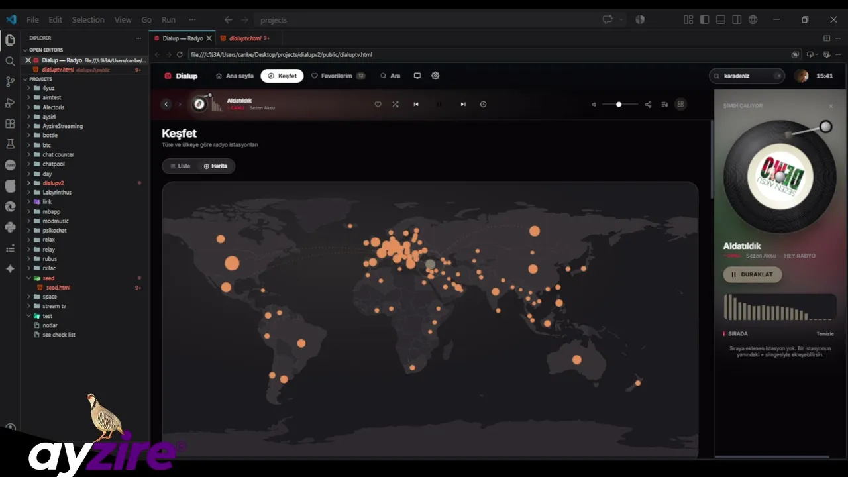Viewport: 848px width, 477px height.
Task: Toggle the grid panel view button
Action: pos(680,104)
